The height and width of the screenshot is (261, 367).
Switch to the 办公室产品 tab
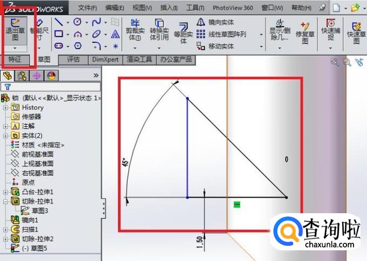[176, 60]
